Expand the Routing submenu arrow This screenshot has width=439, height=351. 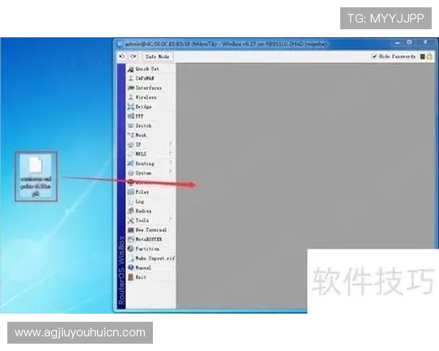click(170, 162)
